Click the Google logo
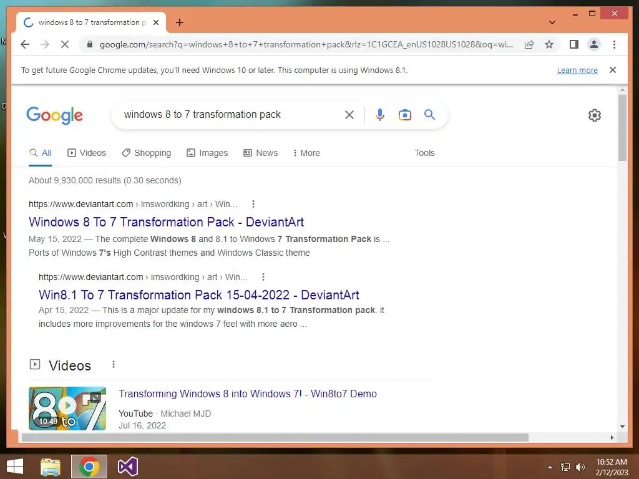The height and width of the screenshot is (479, 639). [55, 115]
